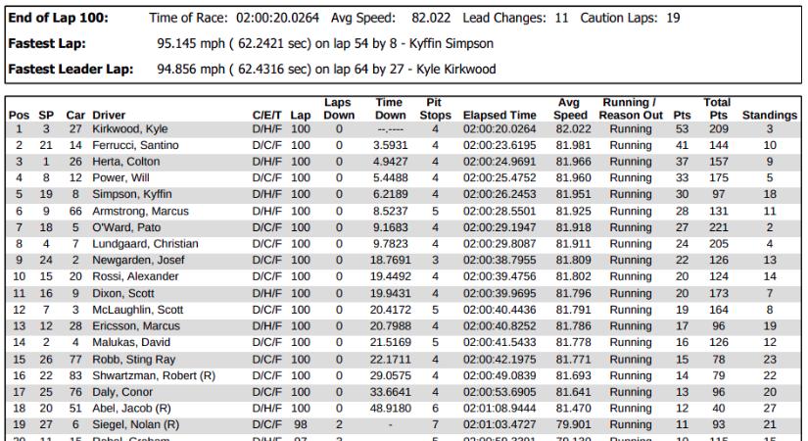The image size is (808, 441).
Task: Select race time value '02:00:20.0264' in summary header
Action: pyautogui.click(x=278, y=18)
